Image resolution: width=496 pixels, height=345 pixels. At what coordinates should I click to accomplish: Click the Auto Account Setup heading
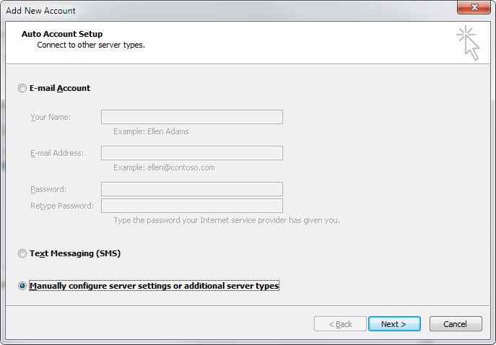point(62,34)
